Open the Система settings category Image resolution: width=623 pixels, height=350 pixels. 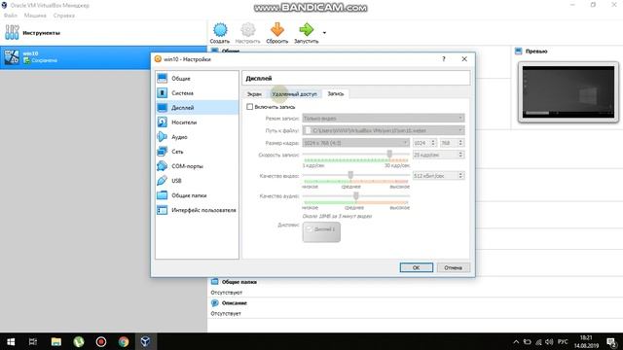[x=197, y=93]
